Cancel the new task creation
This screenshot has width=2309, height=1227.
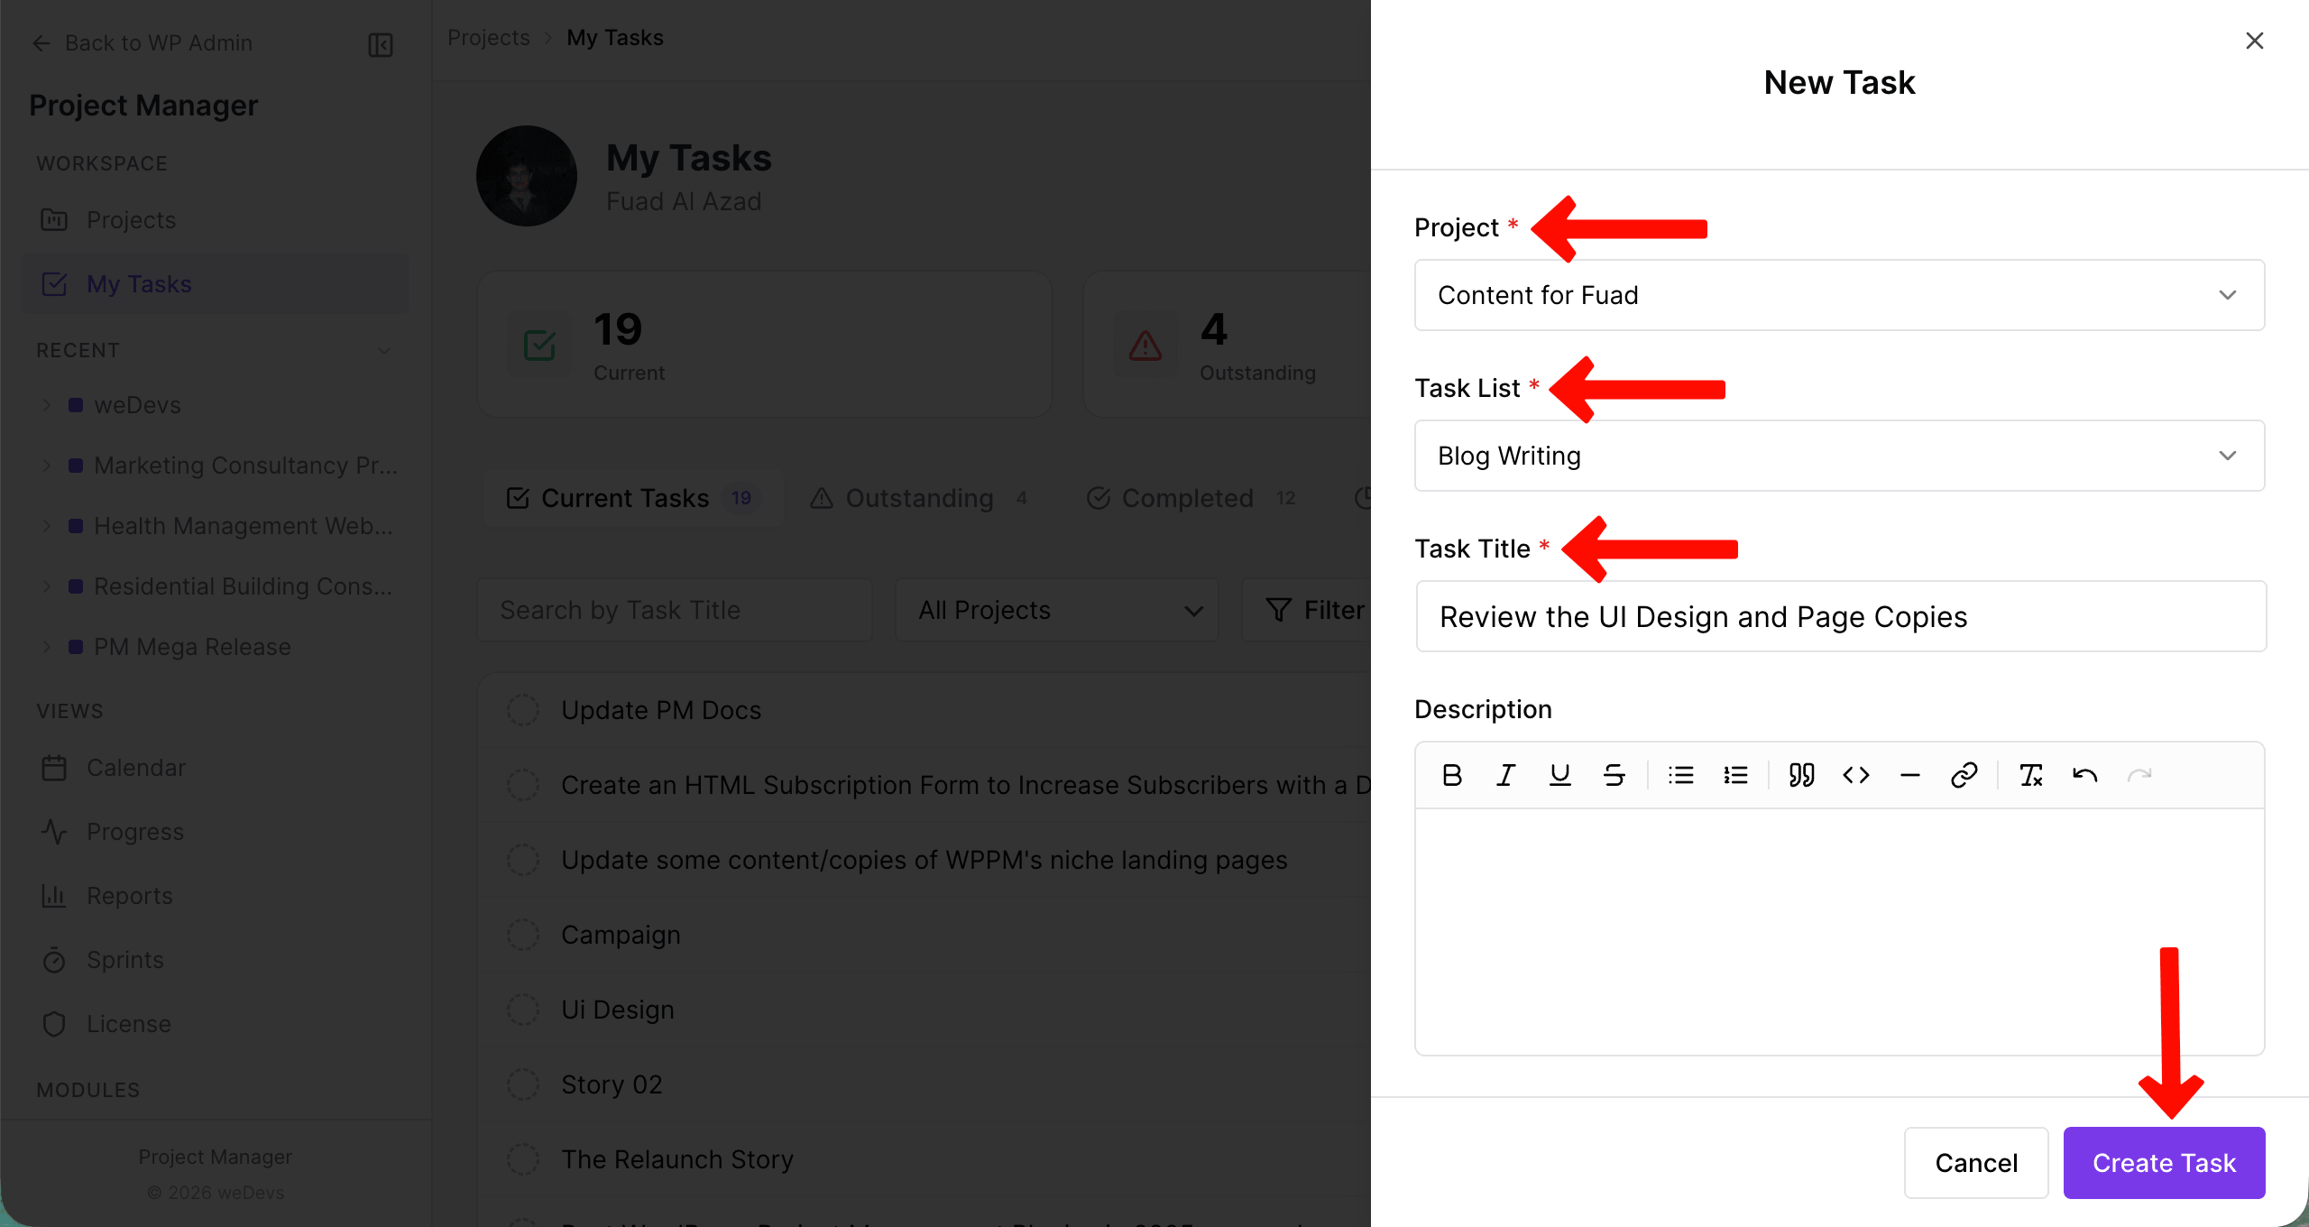pyautogui.click(x=1976, y=1162)
